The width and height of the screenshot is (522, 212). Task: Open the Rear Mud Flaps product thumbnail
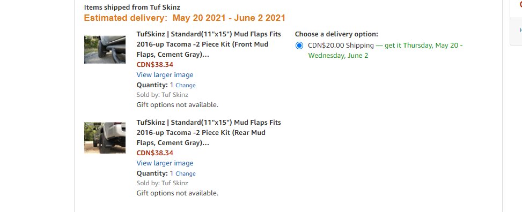coord(105,138)
